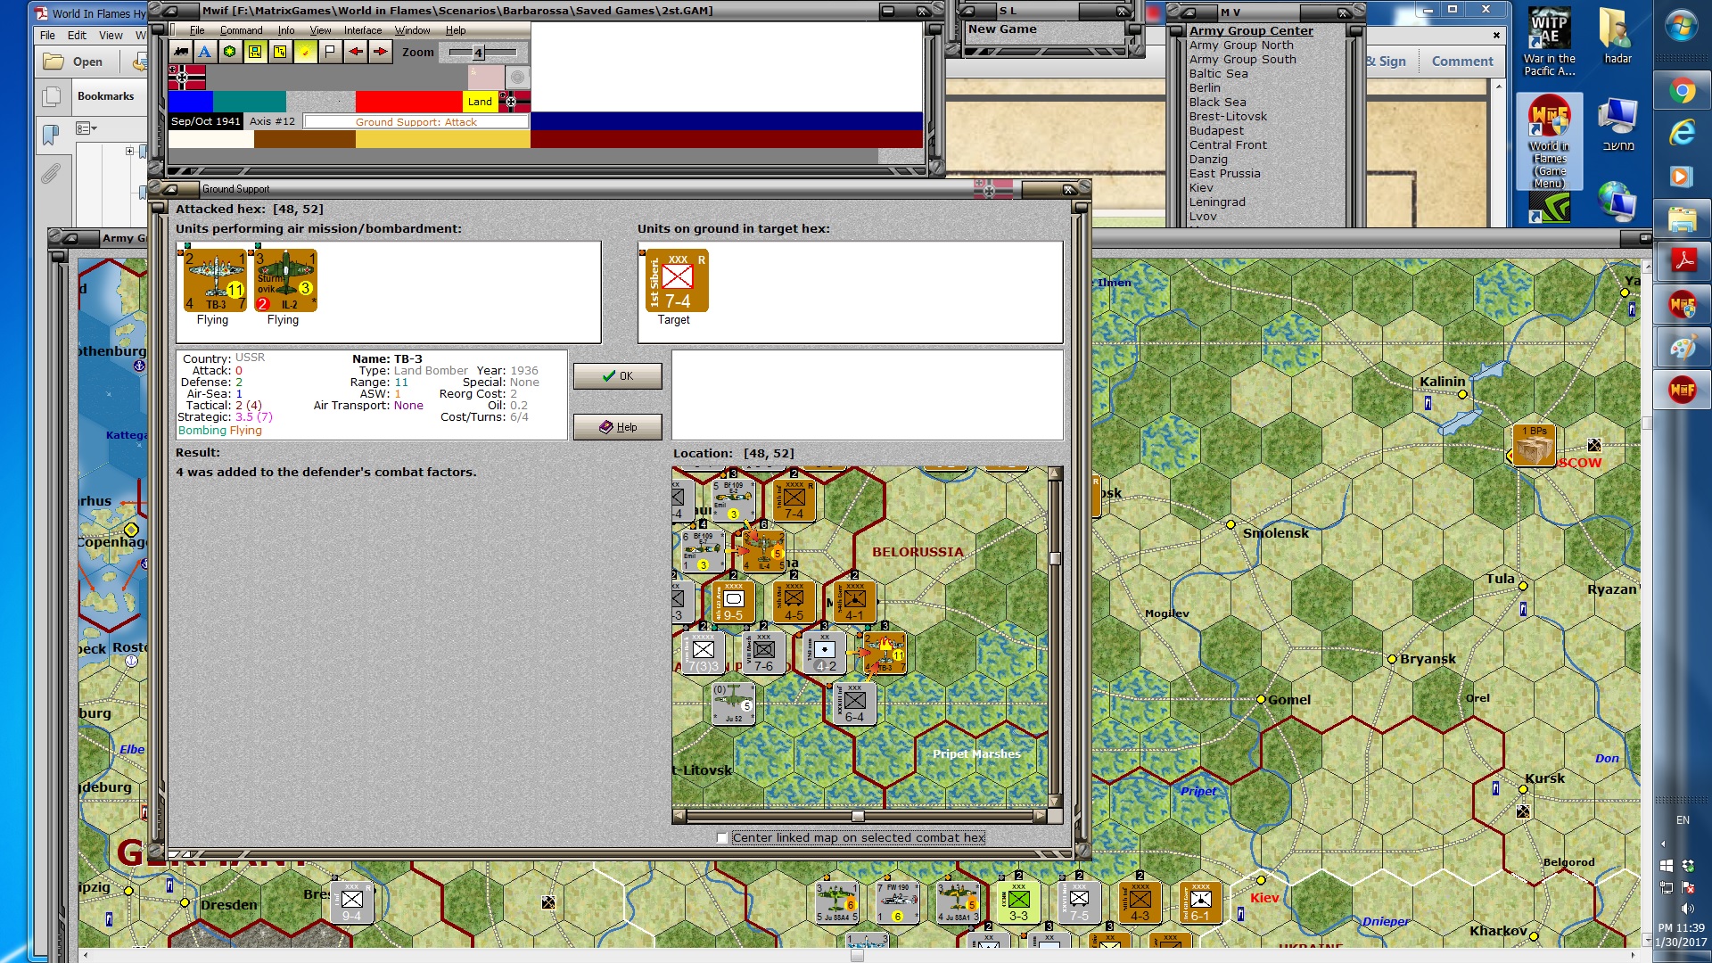Click the New Game entry in S L window
The image size is (1712, 963).
coord(1002,29)
